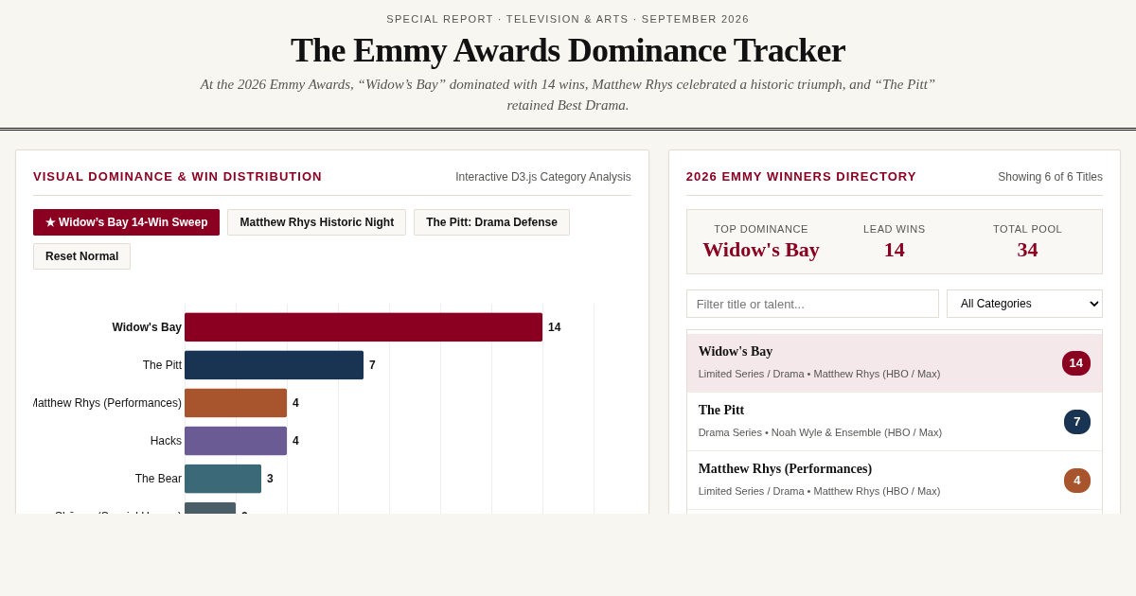Select The Pitt: Drama Defense view

(x=491, y=222)
